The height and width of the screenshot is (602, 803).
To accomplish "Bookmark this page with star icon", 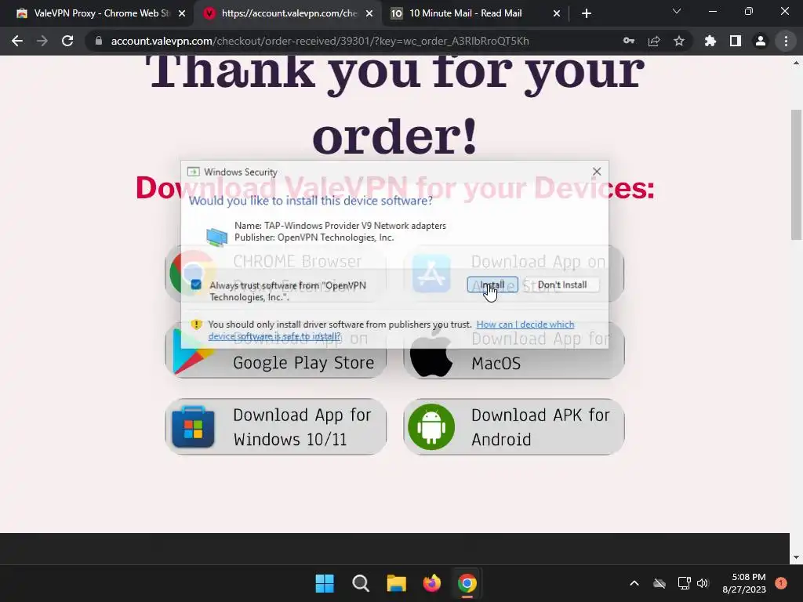I will coord(679,41).
